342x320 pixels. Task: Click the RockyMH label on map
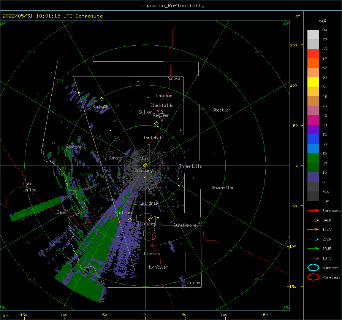[101, 107]
